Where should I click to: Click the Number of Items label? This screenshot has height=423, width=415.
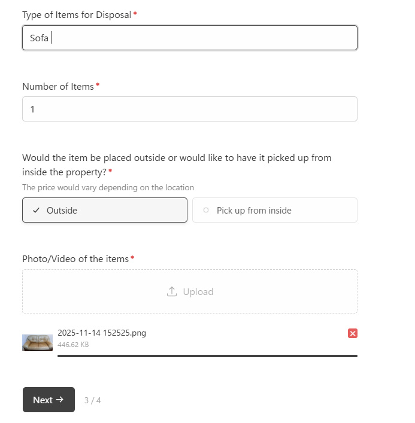(x=58, y=86)
